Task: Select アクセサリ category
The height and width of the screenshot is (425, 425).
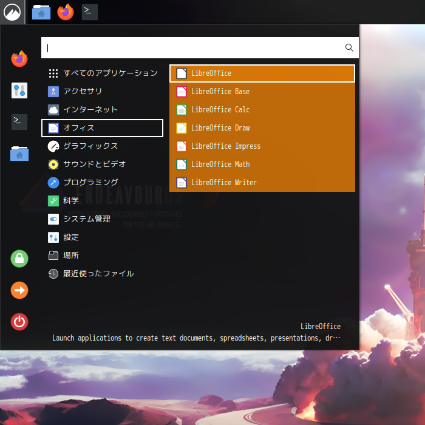Action: point(102,92)
